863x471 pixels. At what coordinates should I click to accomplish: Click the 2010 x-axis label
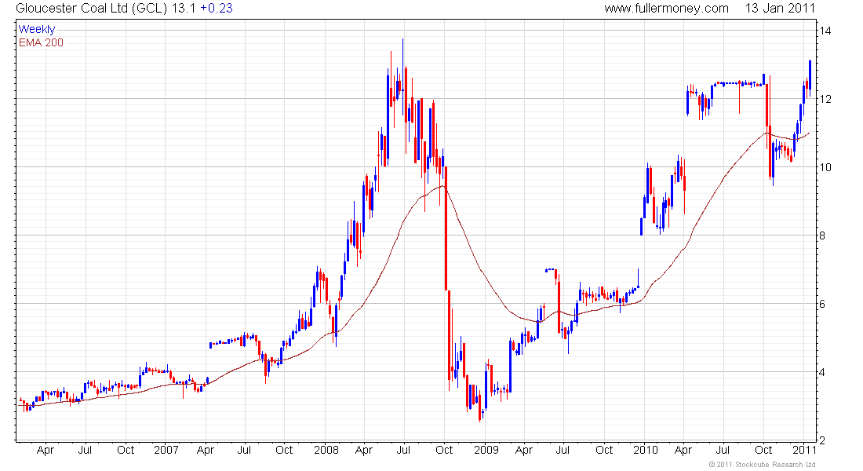pos(645,450)
